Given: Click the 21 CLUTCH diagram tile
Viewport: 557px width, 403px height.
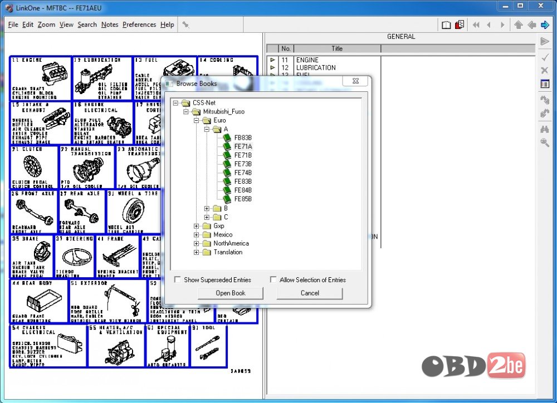Looking at the screenshot, I should click(x=34, y=167).
